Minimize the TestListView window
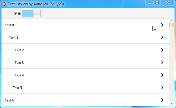 tap(149, 3)
